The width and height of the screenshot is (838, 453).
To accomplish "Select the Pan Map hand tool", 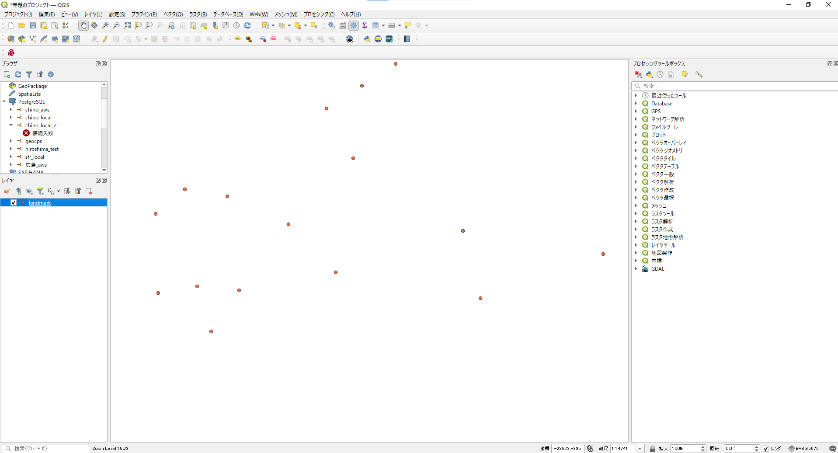I will point(83,25).
